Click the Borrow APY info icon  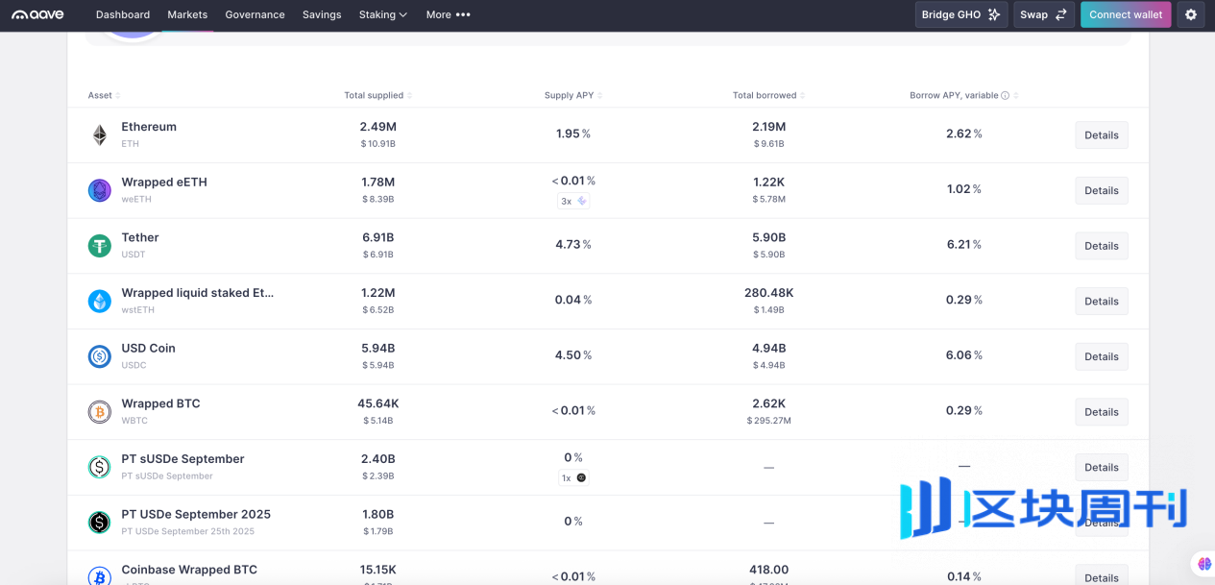[1006, 96]
